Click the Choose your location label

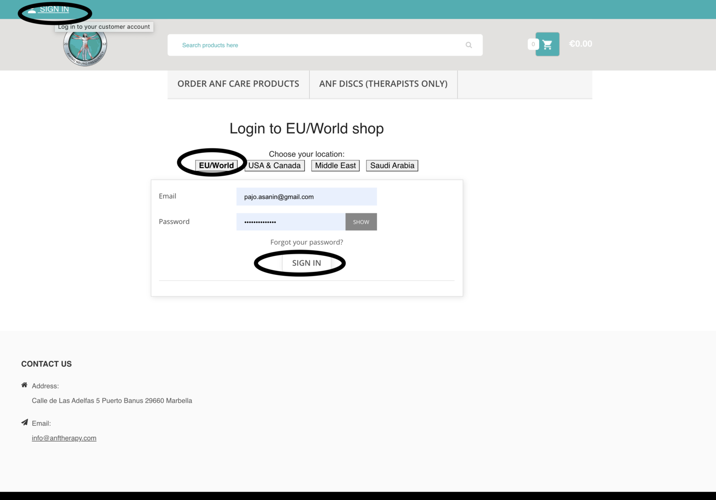pyautogui.click(x=307, y=154)
